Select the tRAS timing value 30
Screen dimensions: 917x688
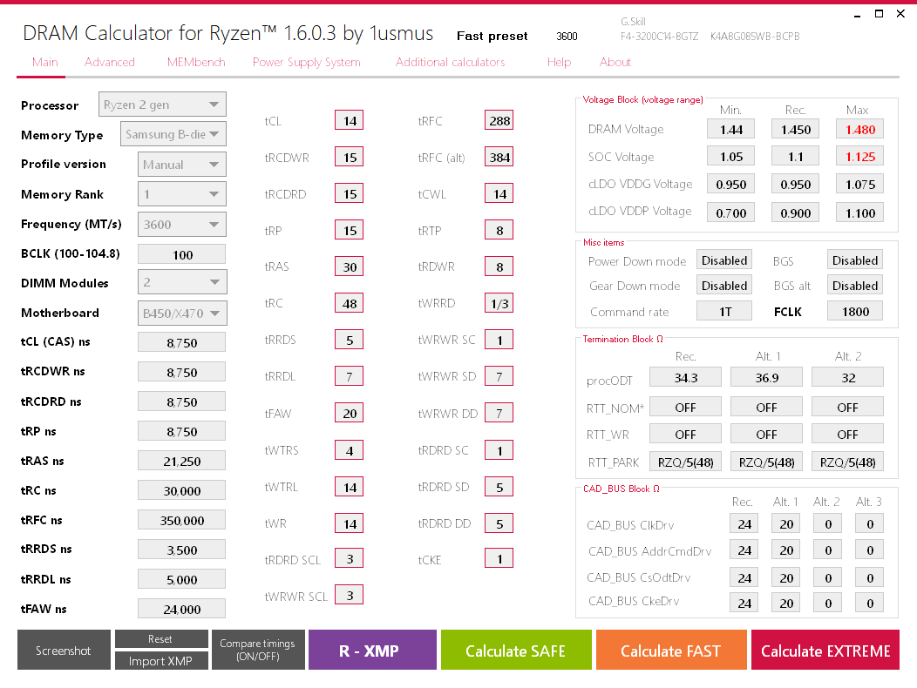350,266
